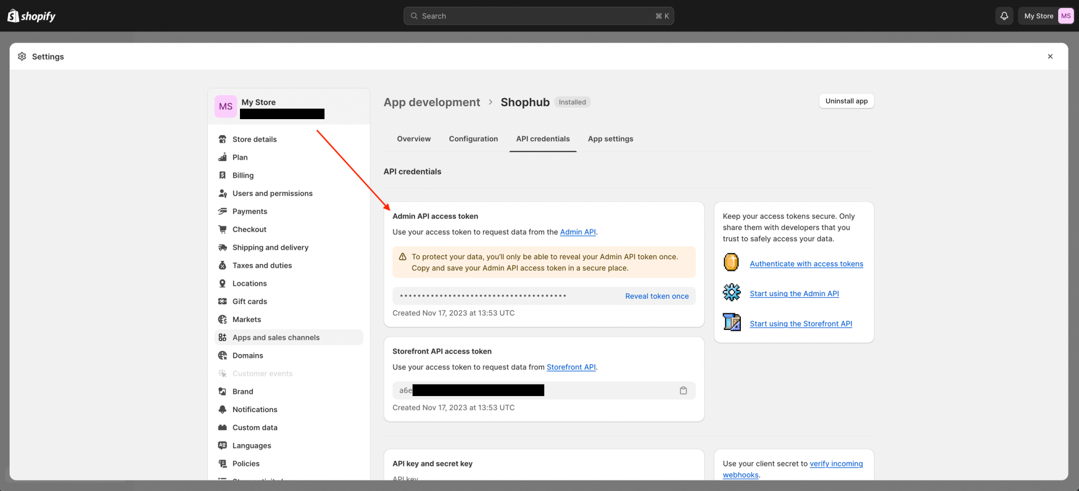Switch to the Configuration tab
This screenshot has width=1079, height=491.
[473, 138]
